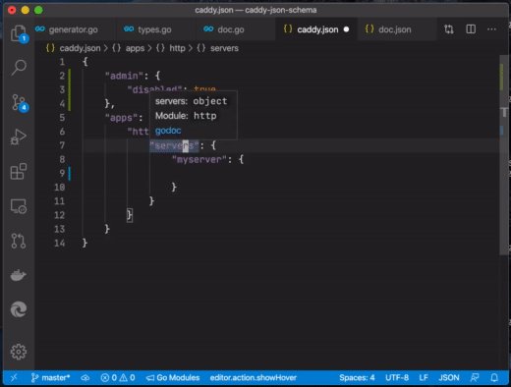Screen dimensions: 511x387
Task: Click the "admin" key on line 2
Action: [124, 76]
